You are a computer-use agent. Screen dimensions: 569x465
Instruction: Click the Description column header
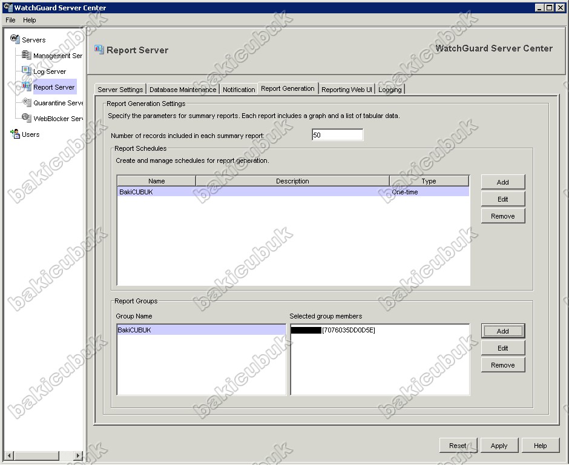pos(292,181)
